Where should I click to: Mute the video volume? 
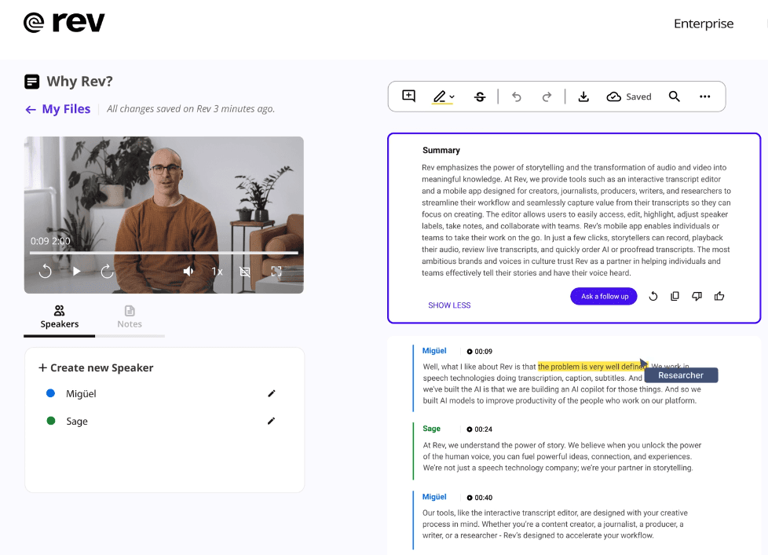(x=188, y=272)
